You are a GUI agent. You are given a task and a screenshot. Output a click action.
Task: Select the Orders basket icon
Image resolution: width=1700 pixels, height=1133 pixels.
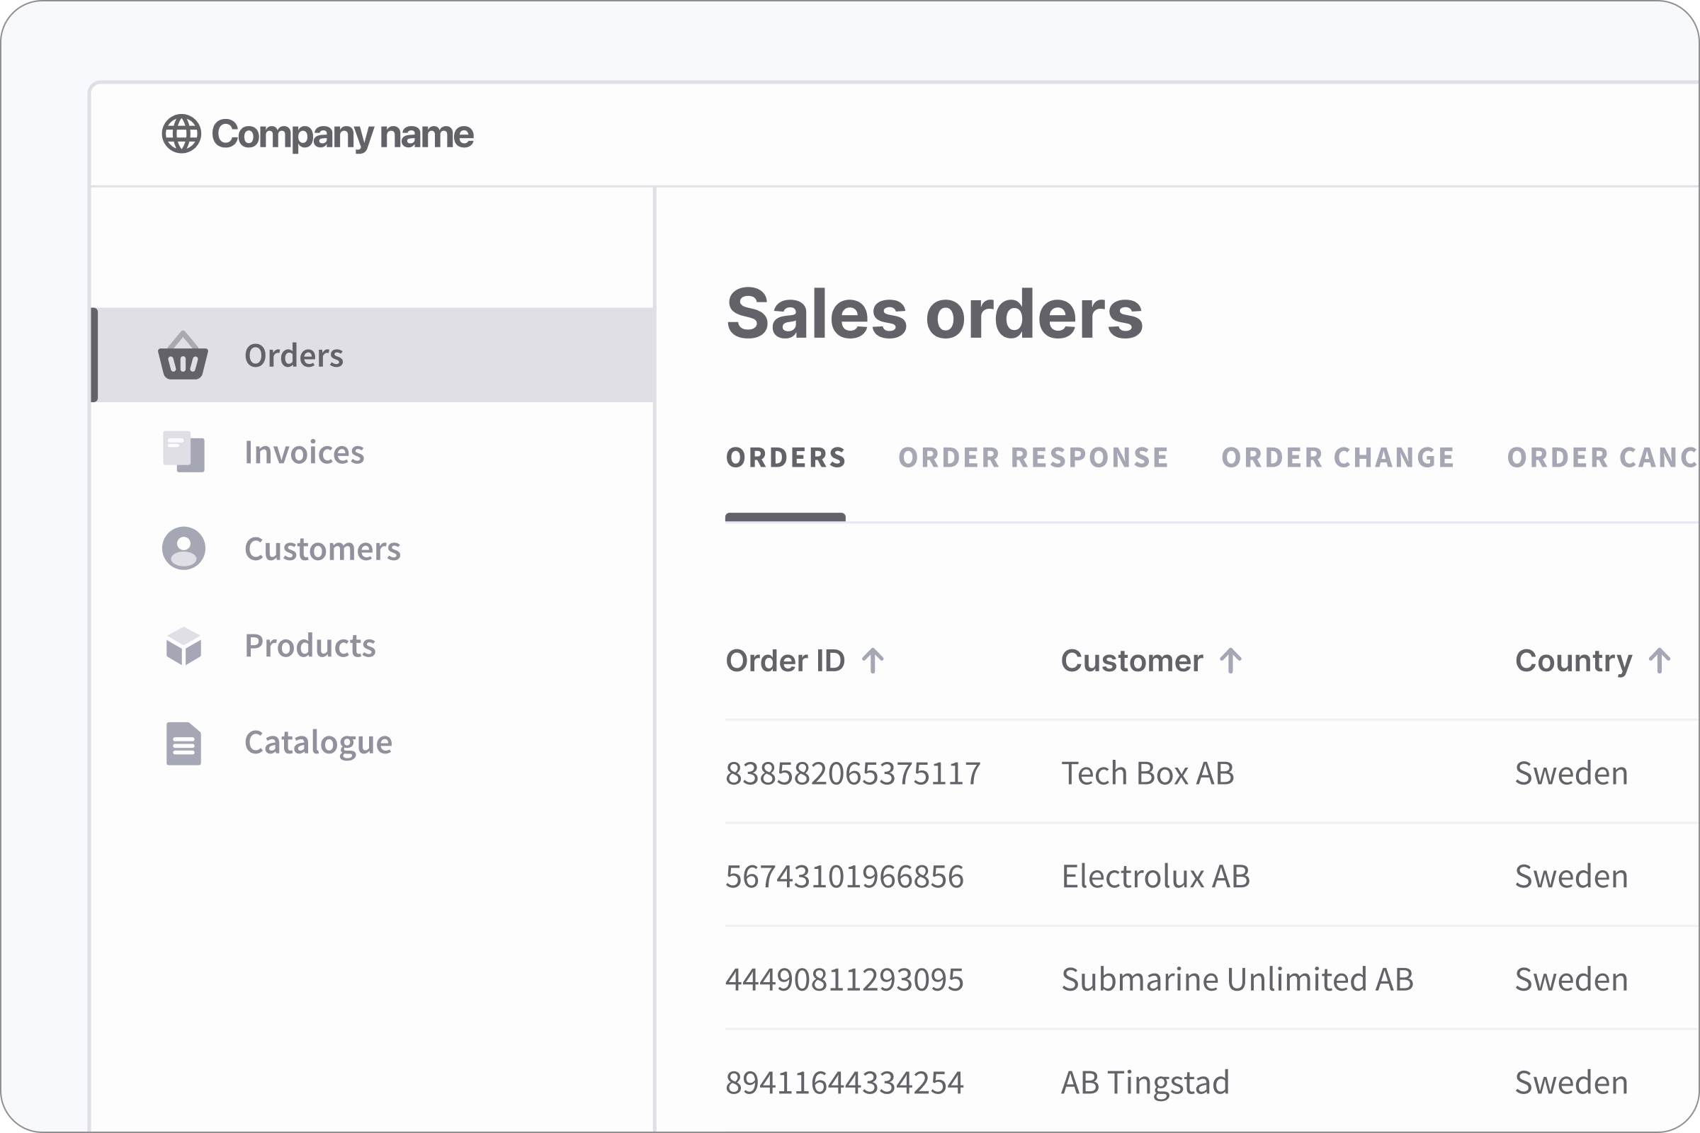[183, 355]
